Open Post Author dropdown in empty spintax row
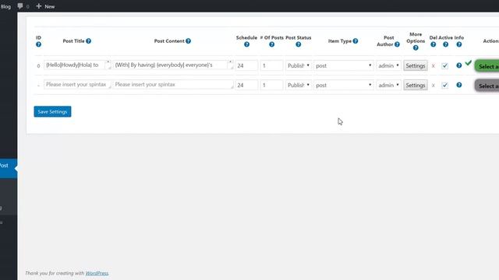This screenshot has height=280, width=499. click(388, 85)
